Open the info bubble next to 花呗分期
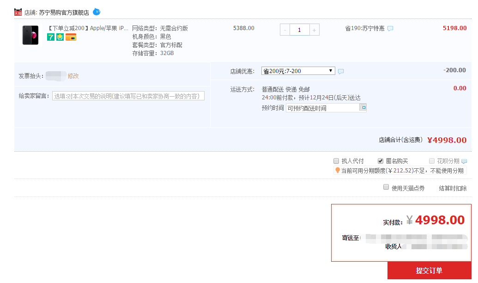The image size is (478, 283). click(464, 161)
